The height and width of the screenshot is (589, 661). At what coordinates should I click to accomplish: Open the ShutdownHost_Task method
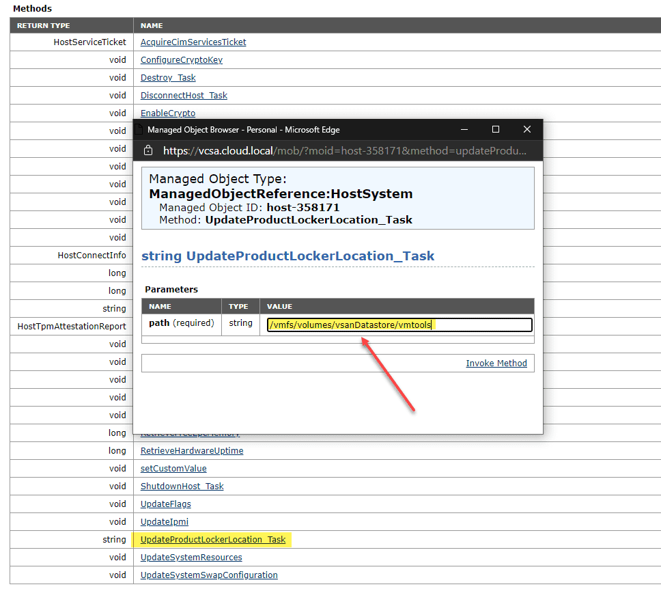[x=182, y=486]
